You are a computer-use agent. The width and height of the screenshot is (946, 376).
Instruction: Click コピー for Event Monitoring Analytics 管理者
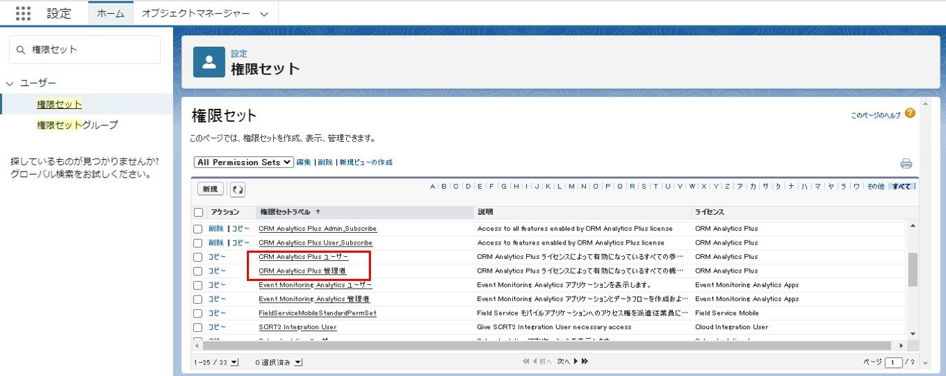click(x=217, y=300)
